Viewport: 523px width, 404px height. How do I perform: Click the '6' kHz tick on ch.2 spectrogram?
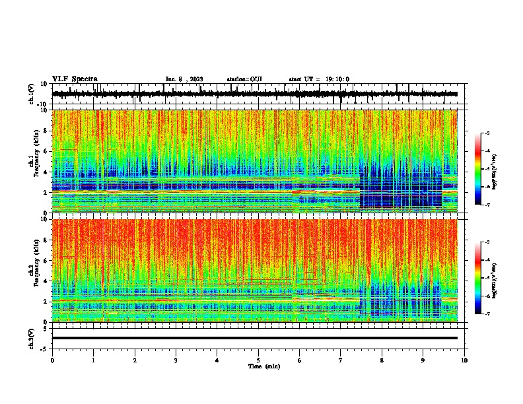[46, 261]
